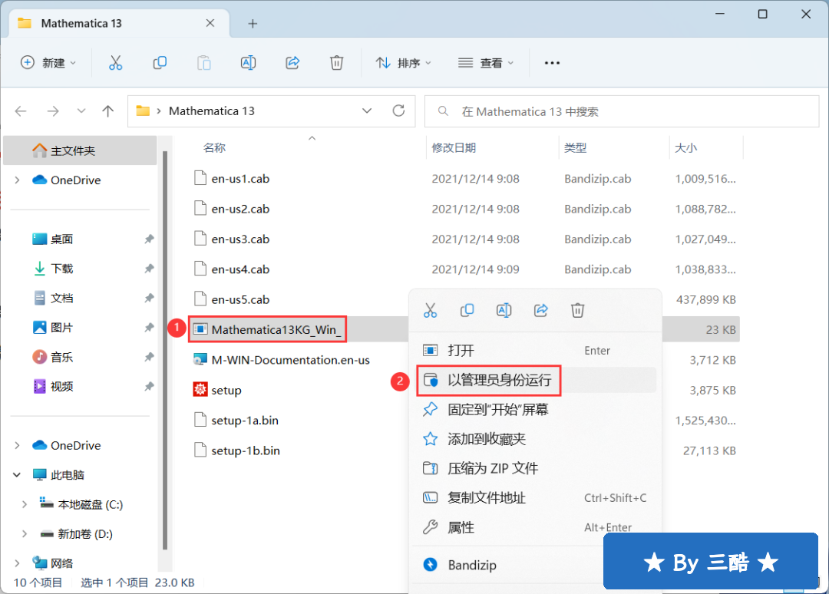Open the recent locations dropdown arrow
The width and height of the screenshot is (829, 594).
(x=81, y=111)
